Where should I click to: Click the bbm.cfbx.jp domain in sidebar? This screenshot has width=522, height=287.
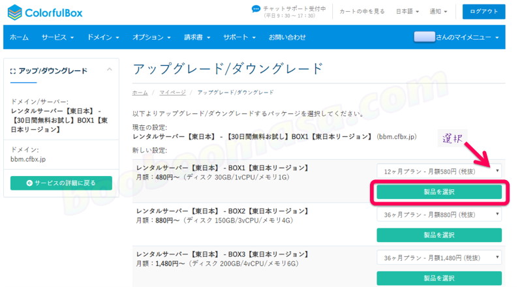coord(28,159)
